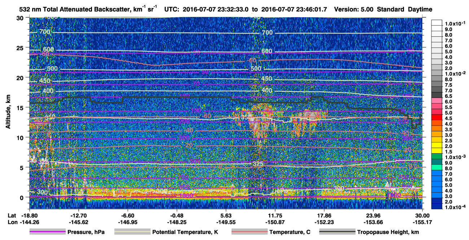This screenshot has width=469, height=240.
Task: Click the longitude value -144.26
Action: click(x=29, y=222)
